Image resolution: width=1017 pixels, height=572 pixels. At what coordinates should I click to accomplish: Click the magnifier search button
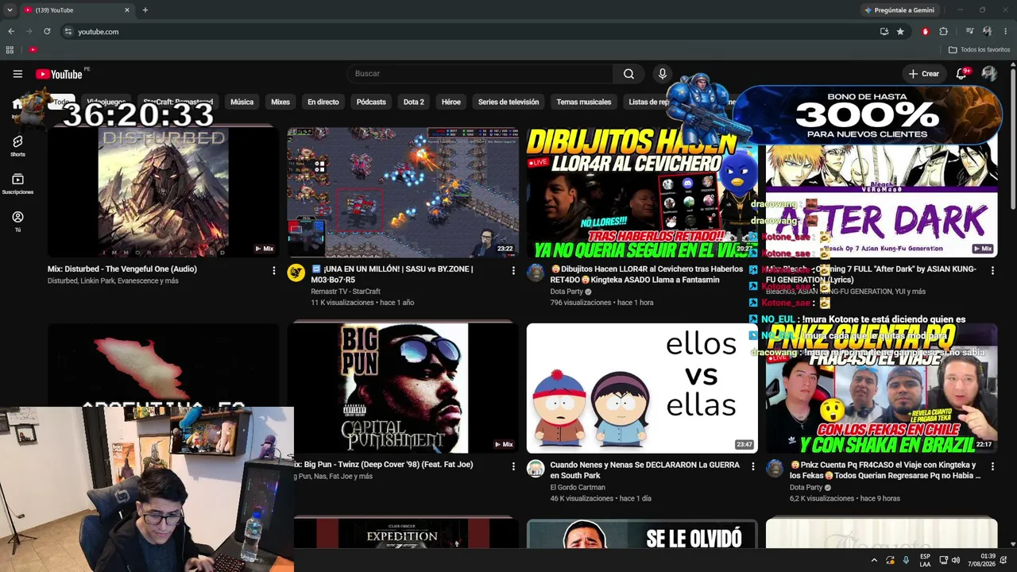click(x=628, y=74)
